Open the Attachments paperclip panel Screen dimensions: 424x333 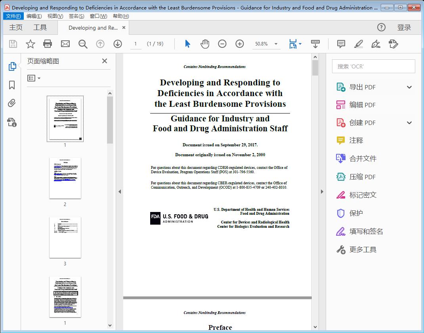coord(12,103)
